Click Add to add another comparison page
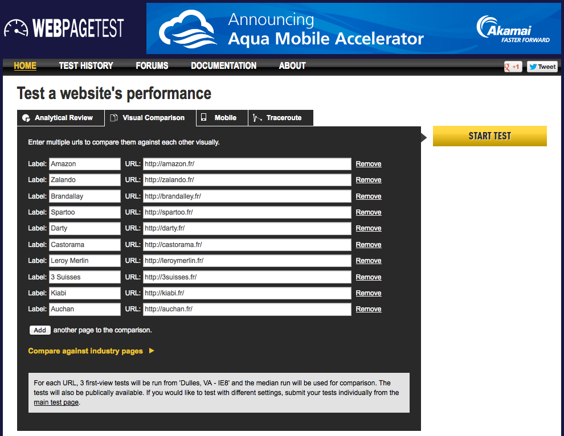 40,330
